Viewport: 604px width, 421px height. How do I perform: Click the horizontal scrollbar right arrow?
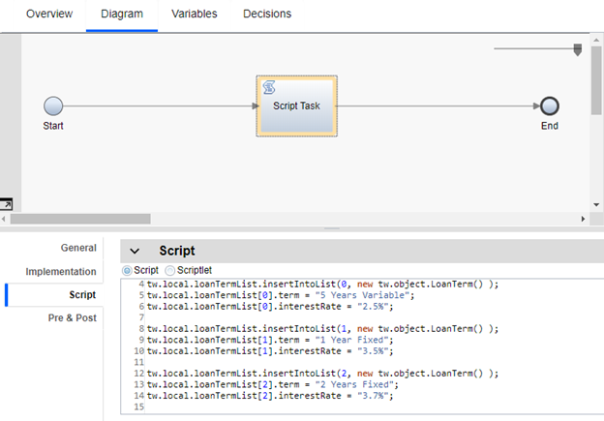tap(582, 219)
